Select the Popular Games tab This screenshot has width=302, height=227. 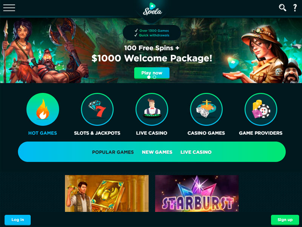click(113, 152)
